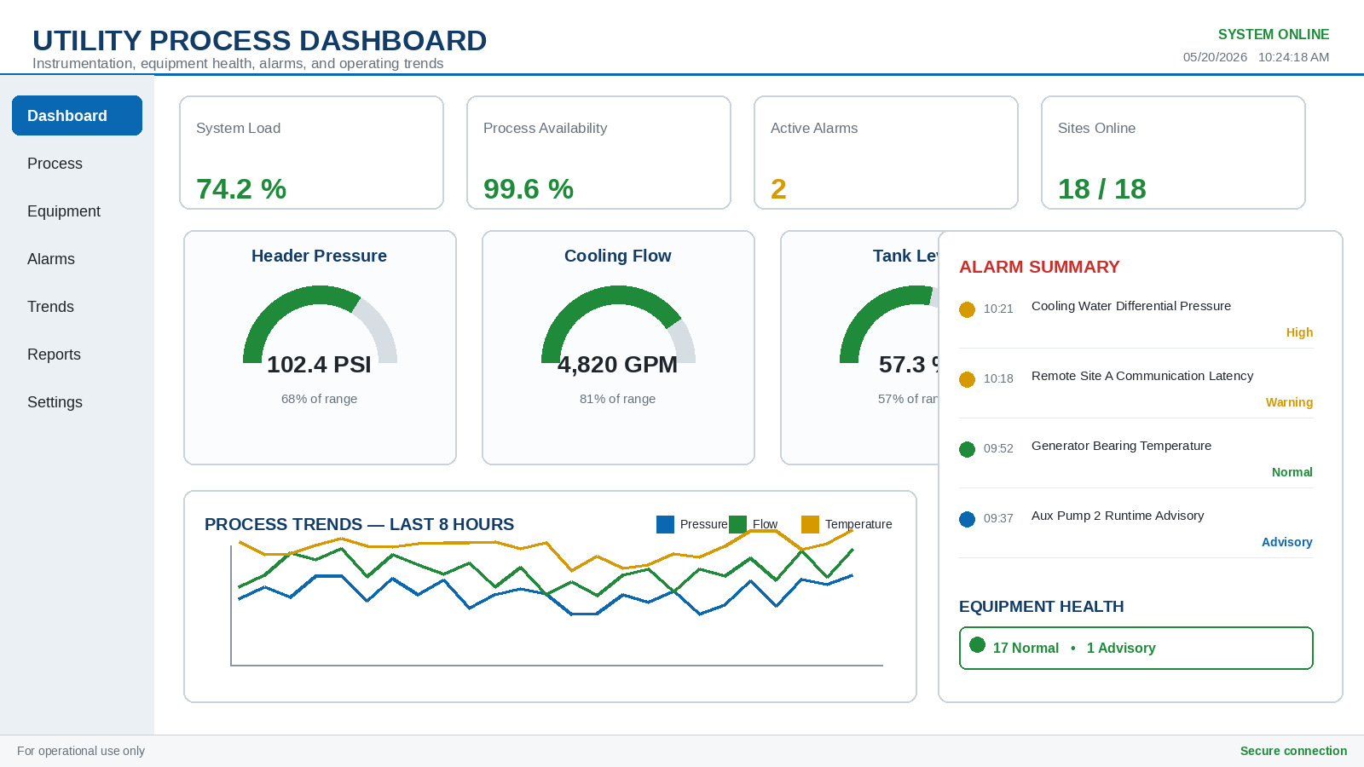
Task: Click the SYSTEM ONLINE status text
Action: (1274, 34)
